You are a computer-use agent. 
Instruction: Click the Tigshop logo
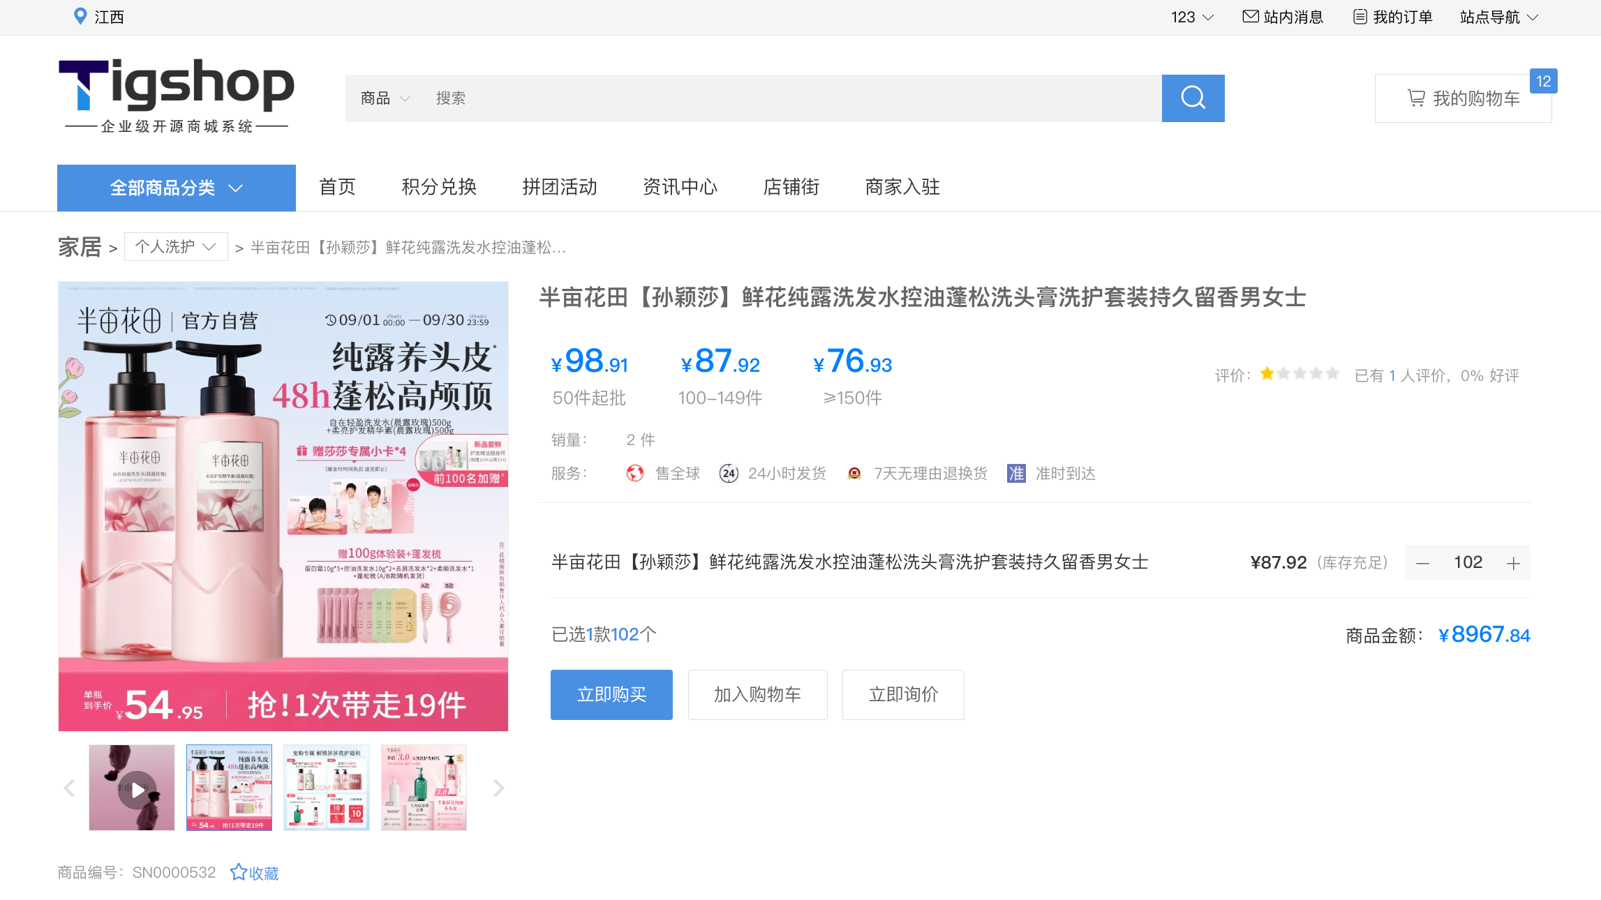pos(177,96)
